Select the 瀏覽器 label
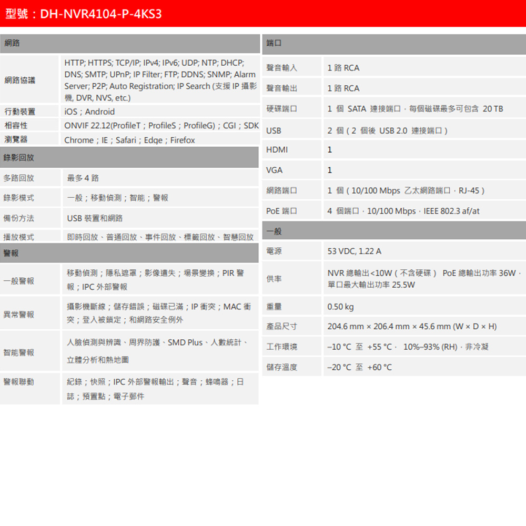The height and width of the screenshot is (526, 526). click(16, 139)
